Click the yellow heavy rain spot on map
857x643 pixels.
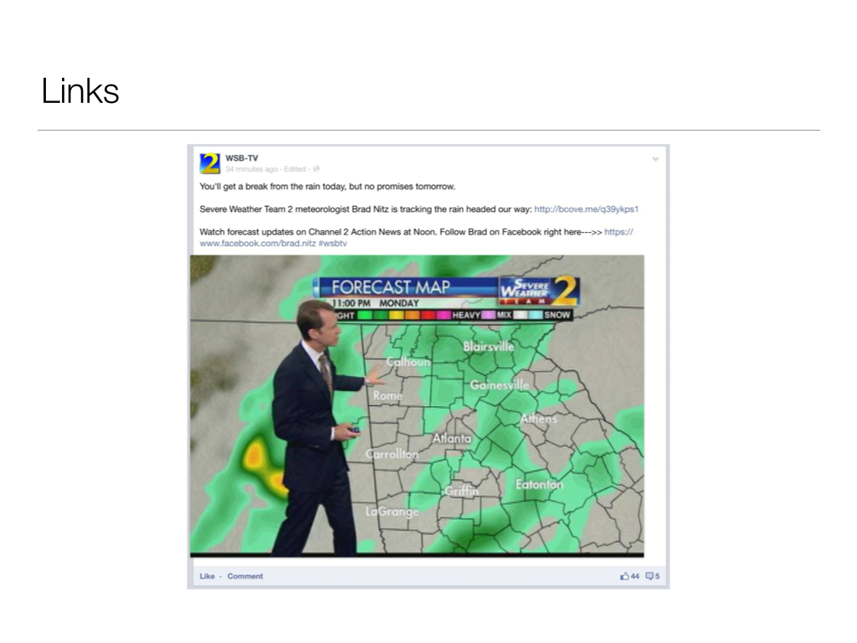pyautogui.click(x=254, y=455)
